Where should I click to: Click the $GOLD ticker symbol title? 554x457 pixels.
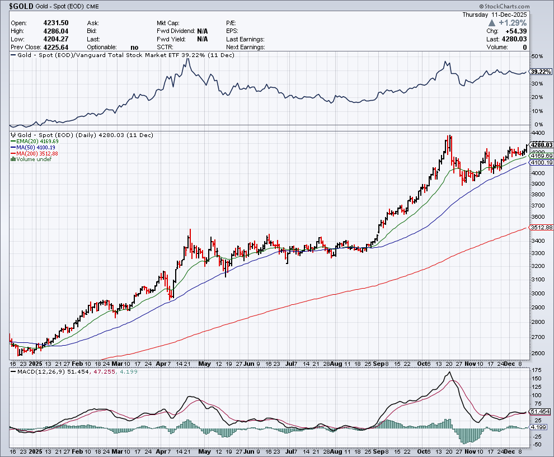pos(21,6)
